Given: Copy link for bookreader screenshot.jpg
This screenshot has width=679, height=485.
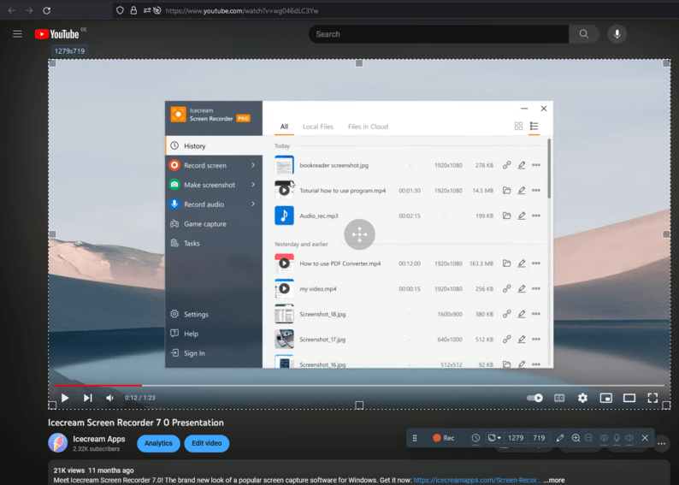Looking at the screenshot, I should (x=506, y=165).
